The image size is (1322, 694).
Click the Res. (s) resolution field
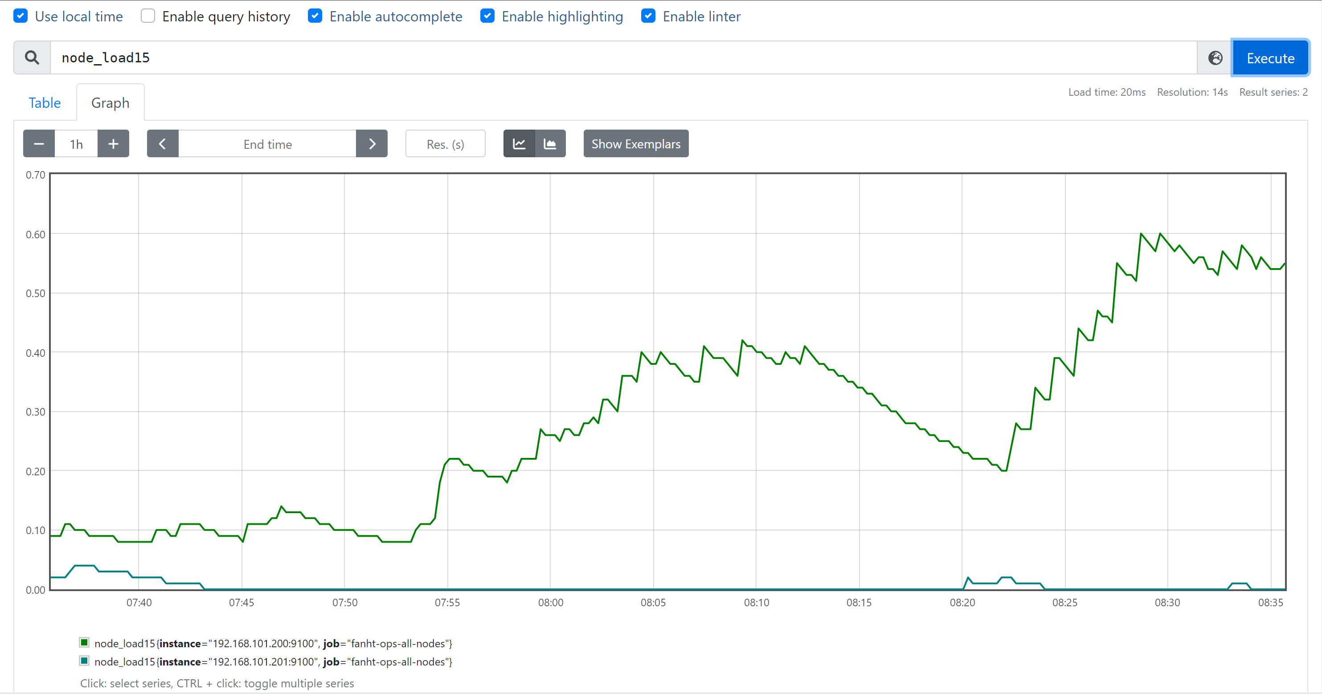[x=446, y=143]
